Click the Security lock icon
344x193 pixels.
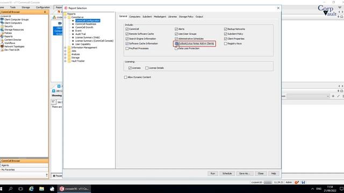(x=2, y=26)
